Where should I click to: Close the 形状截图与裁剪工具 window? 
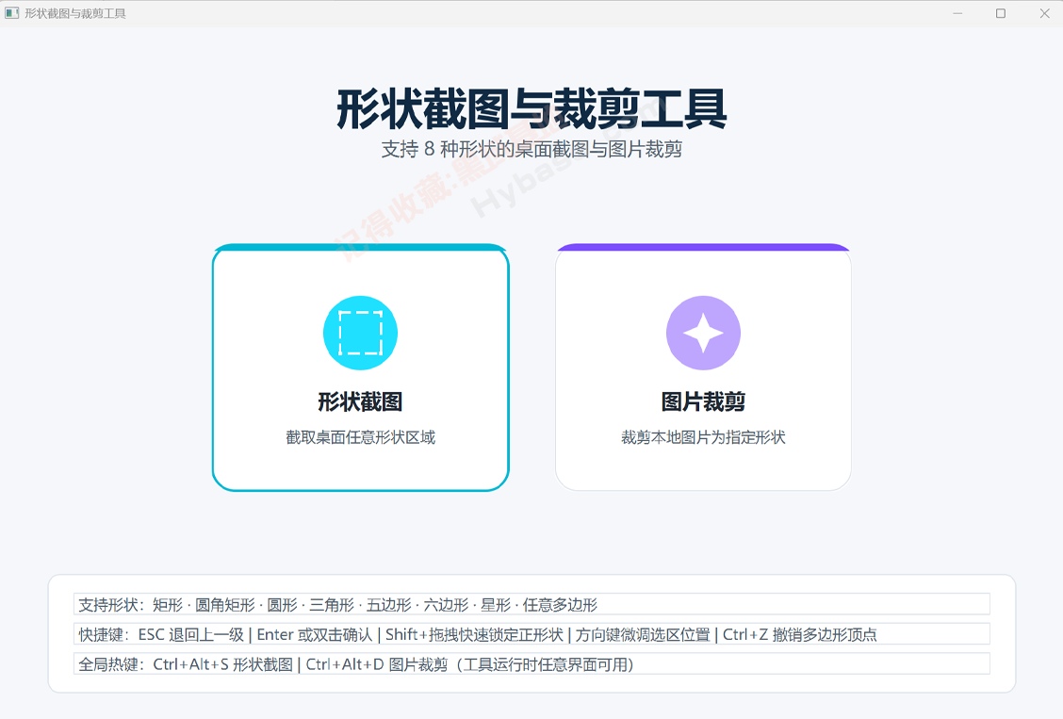click(x=1045, y=13)
